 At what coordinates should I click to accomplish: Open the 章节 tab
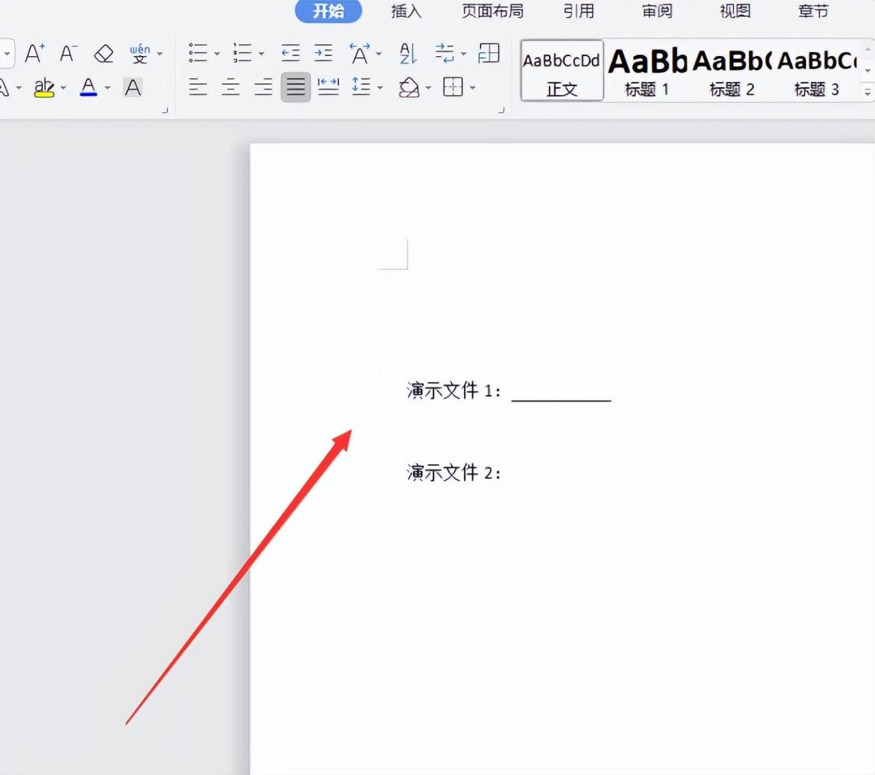813,11
